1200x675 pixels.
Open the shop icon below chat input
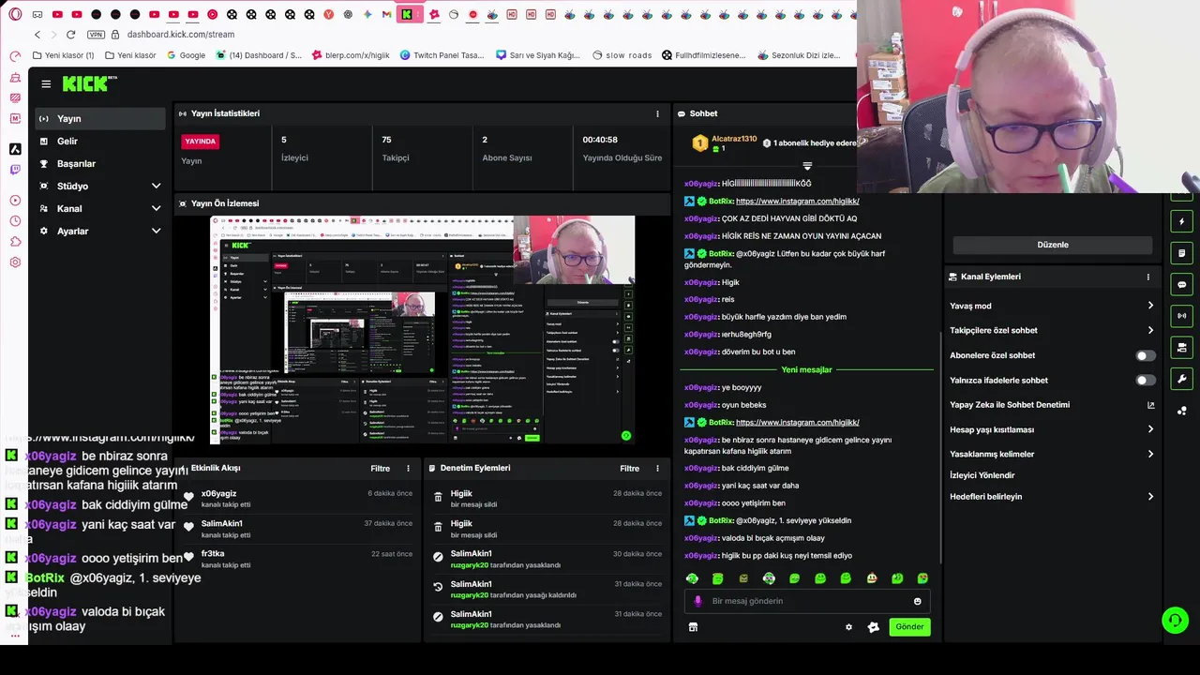pos(693,627)
